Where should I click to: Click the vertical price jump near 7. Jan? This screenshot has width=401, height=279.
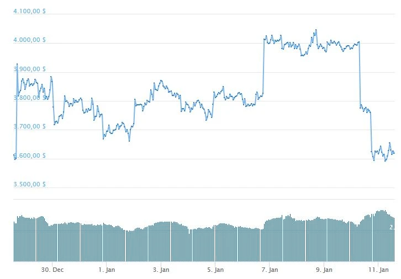(x=263, y=66)
